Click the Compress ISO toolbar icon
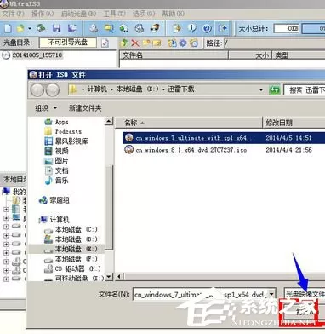This screenshot has width=325, height=334. pyautogui.click(x=109, y=28)
